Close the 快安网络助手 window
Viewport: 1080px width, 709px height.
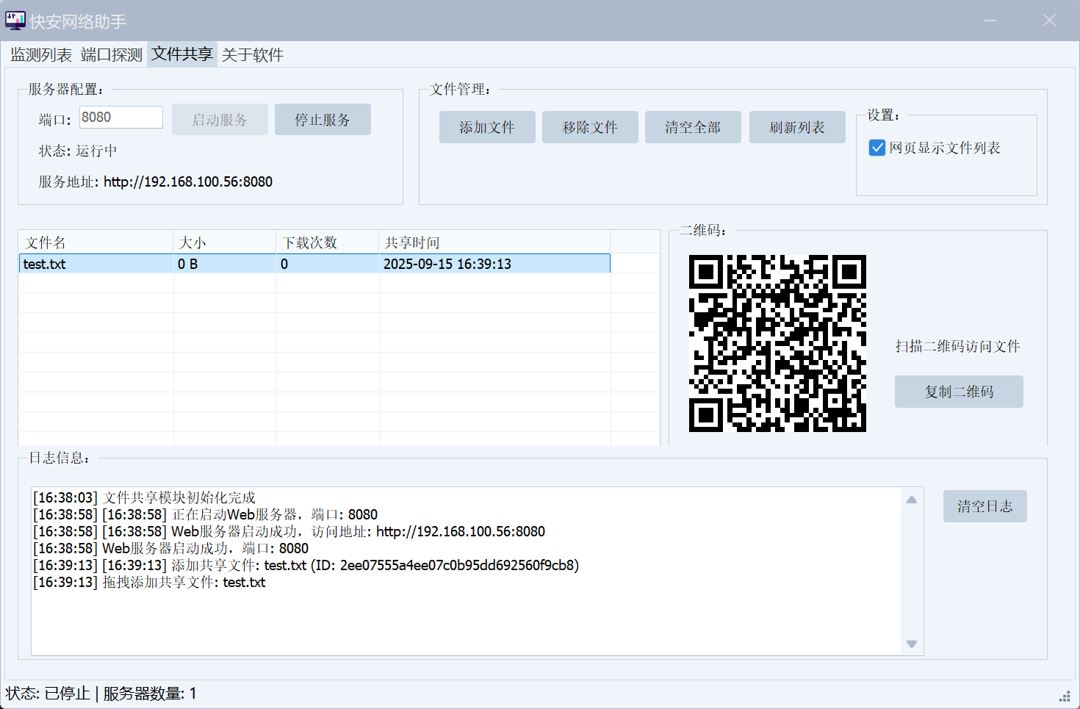[x=1049, y=21]
